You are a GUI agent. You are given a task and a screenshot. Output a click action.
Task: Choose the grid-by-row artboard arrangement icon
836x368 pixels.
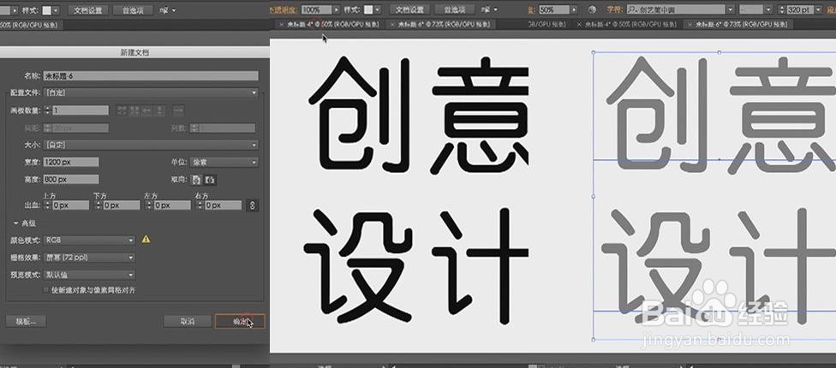pyautogui.click(x=122, y=110)
